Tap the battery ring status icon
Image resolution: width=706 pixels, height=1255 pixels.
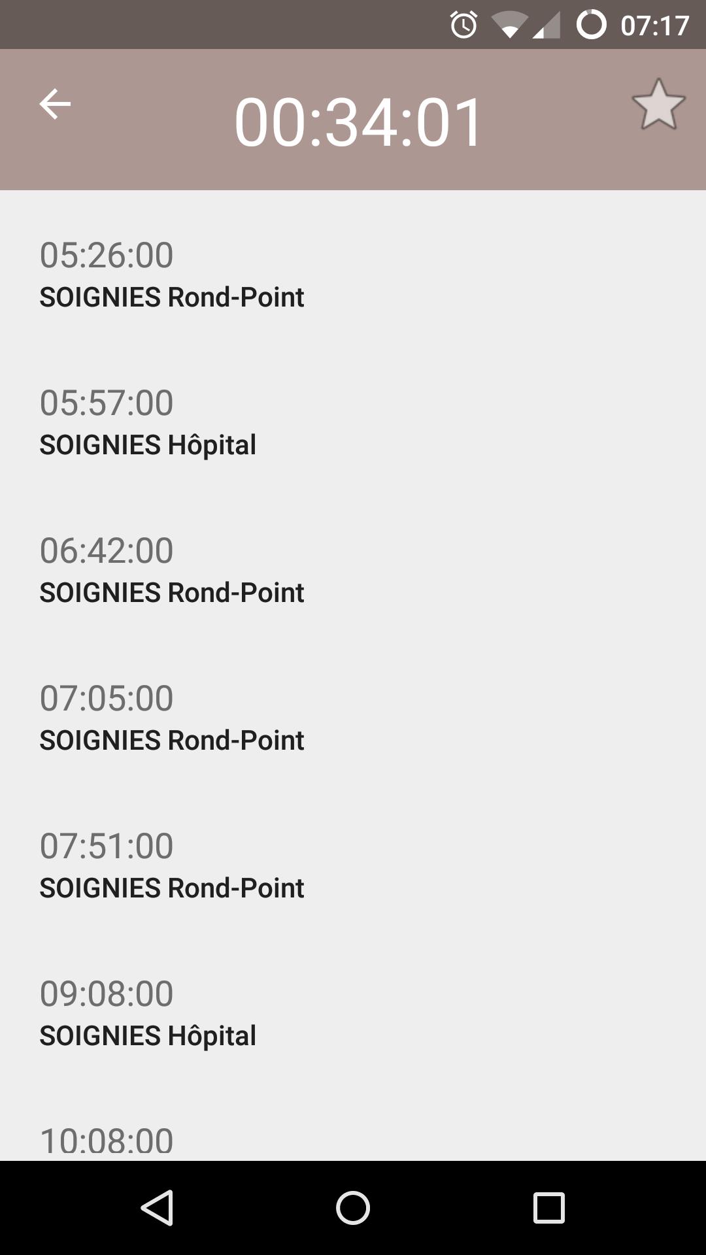(591, 25)
